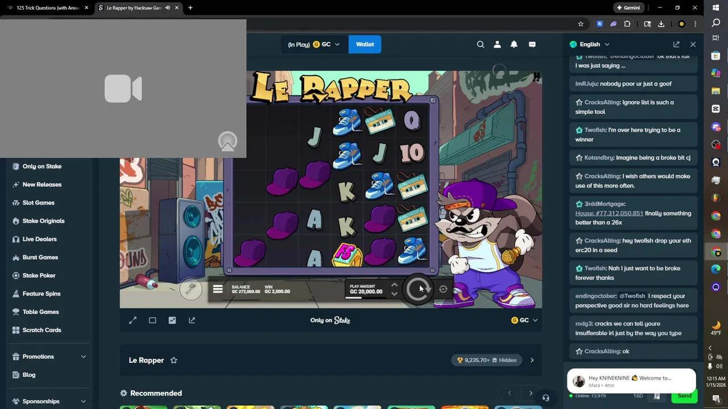Screen dimensions: 728x409
Task: Open Chrome profile avatar
Action: tap(681, 24)
